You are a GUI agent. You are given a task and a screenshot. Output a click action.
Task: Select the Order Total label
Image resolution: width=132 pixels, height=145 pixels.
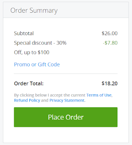[x=29, y=83]
